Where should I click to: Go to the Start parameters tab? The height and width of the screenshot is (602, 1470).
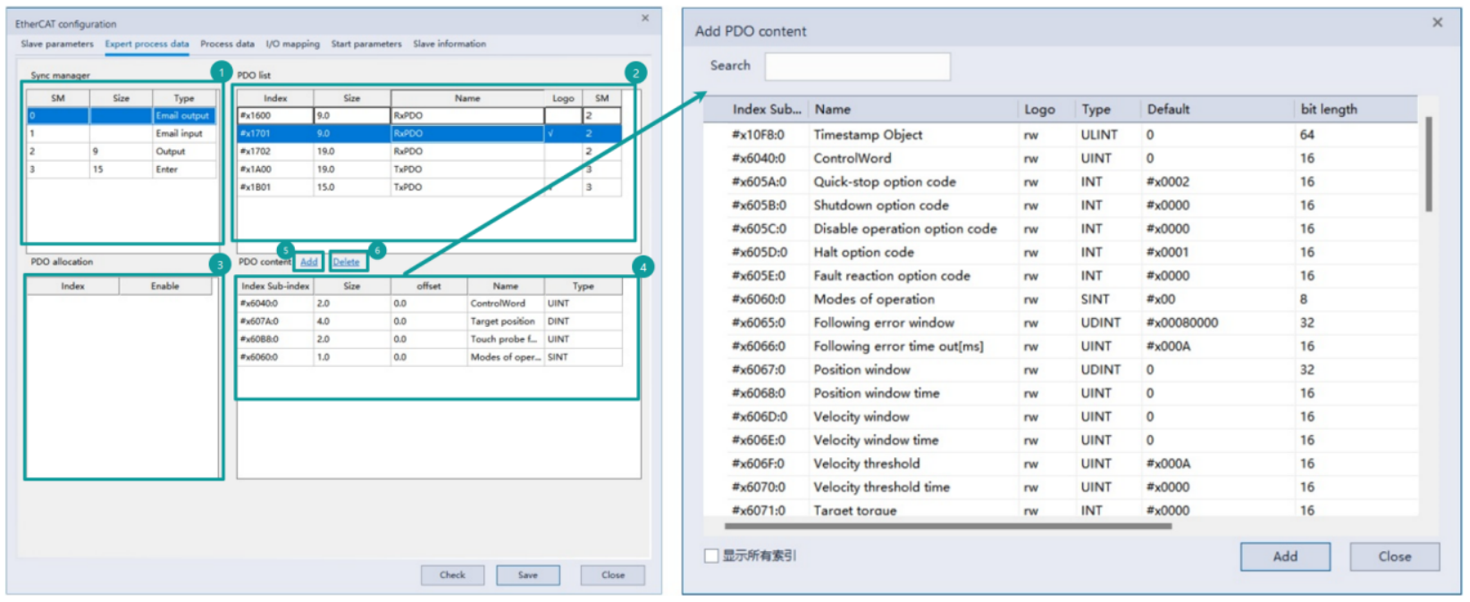[x=366, y=44]
